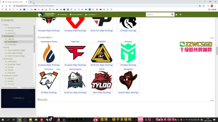
Task: Open the Renegades name link
Action: [x=128, y=69]
